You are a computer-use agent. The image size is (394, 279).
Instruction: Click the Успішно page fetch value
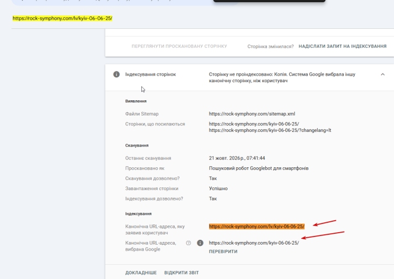(218, 189)
